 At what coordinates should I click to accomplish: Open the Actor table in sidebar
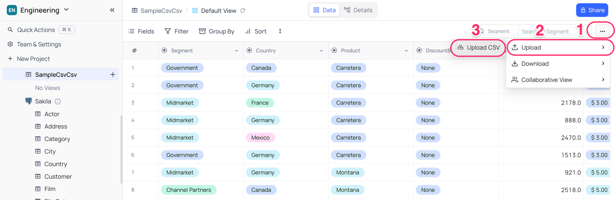(52, 114)
